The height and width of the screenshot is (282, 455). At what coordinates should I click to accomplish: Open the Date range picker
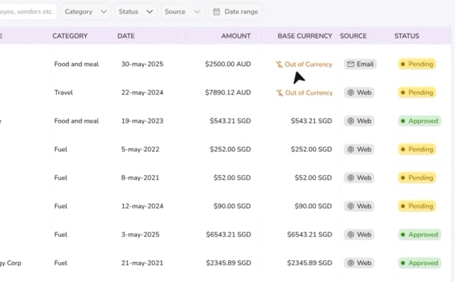coord(235,11)
